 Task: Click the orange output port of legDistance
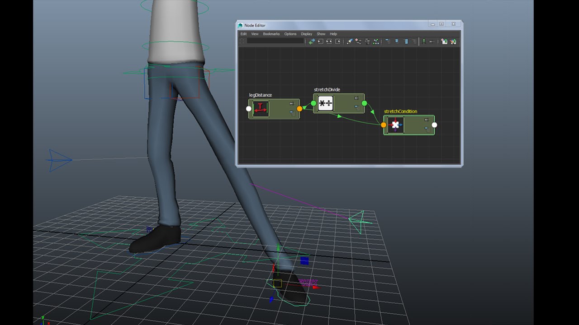coord(299,109)
